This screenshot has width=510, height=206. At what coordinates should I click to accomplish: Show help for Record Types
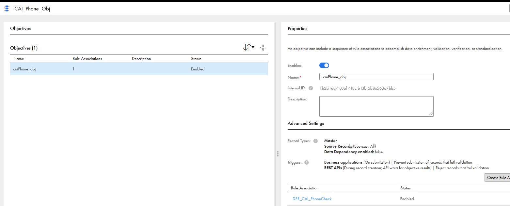pyautogui.click(x=315, y=141)
